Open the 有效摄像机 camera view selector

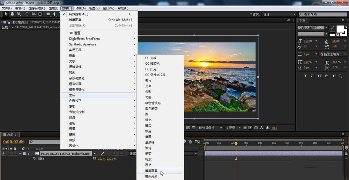[x=210, y=128]
